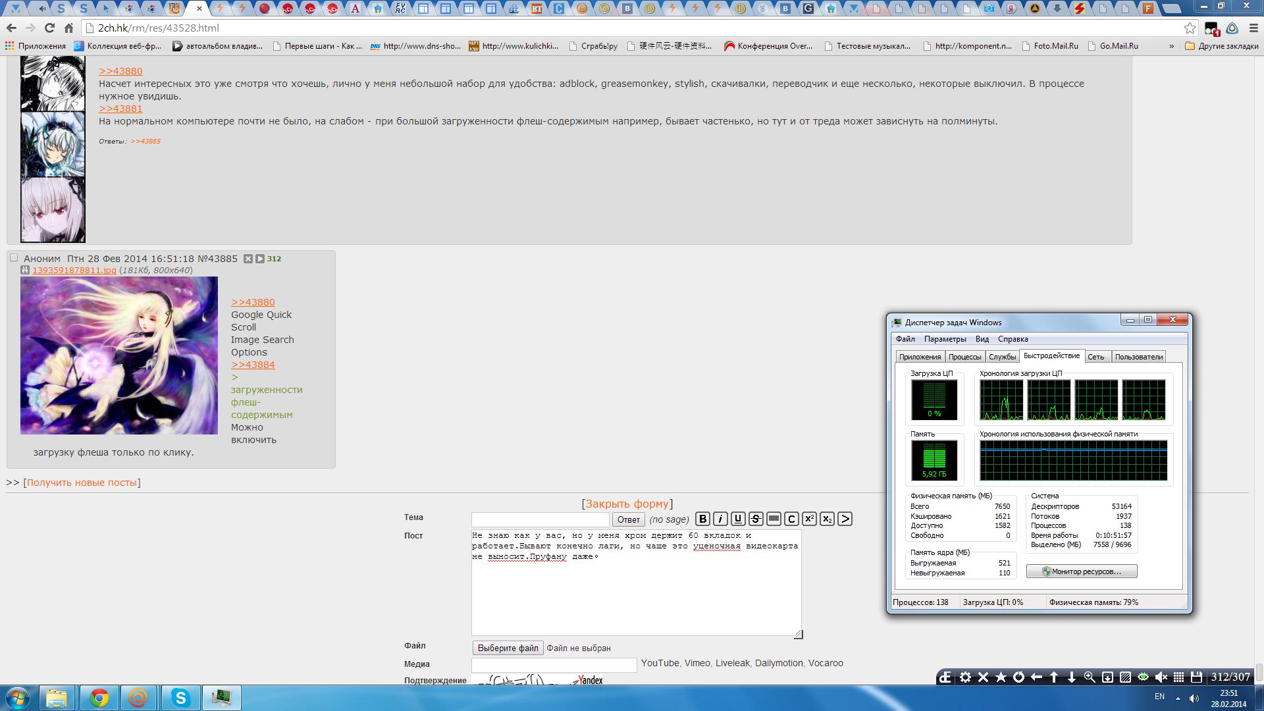The image size is (1264, 711).
Task: Open Chrome's main hamburger menu
Action: pos(1253,28)
